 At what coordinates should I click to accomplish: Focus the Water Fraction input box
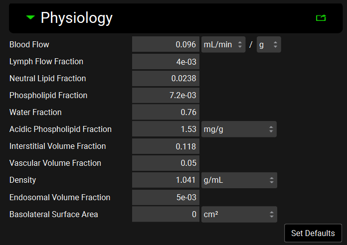coord(166,113)
